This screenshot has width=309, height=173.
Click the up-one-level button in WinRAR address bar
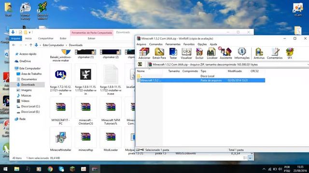point(140,64)
